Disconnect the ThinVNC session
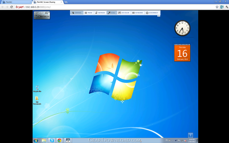The height and width of the screenshot is (143, 229). [x=152, y=13]
